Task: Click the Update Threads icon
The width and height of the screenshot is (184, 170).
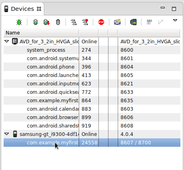Action: click(74, 22)
